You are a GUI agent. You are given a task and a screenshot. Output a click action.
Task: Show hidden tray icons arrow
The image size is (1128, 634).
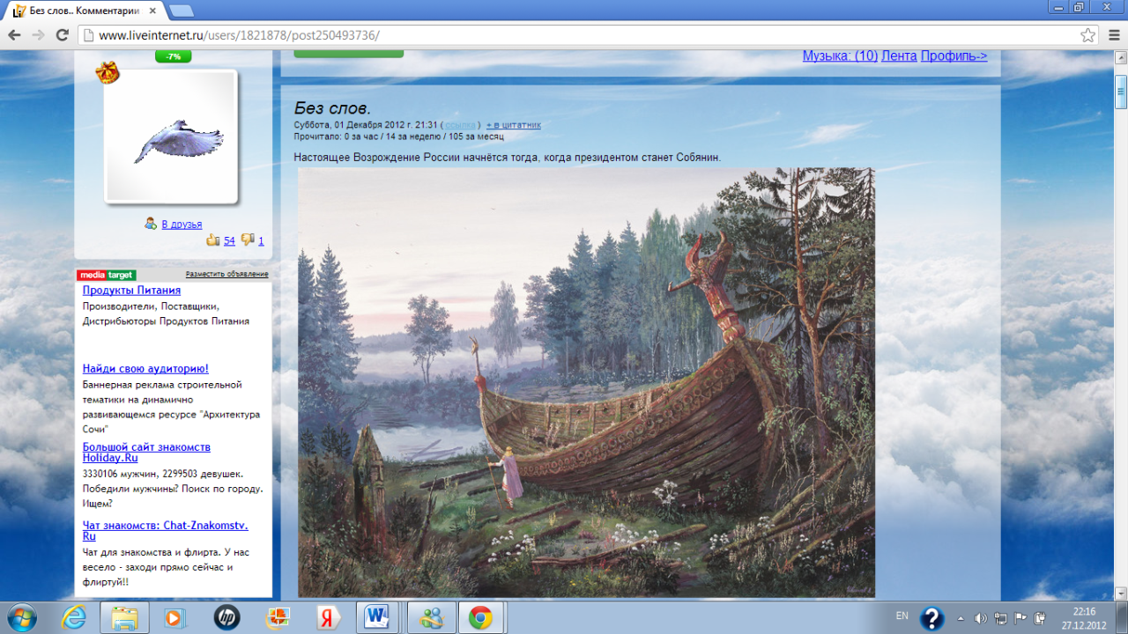pyautogui.click(x=961, y=618)
